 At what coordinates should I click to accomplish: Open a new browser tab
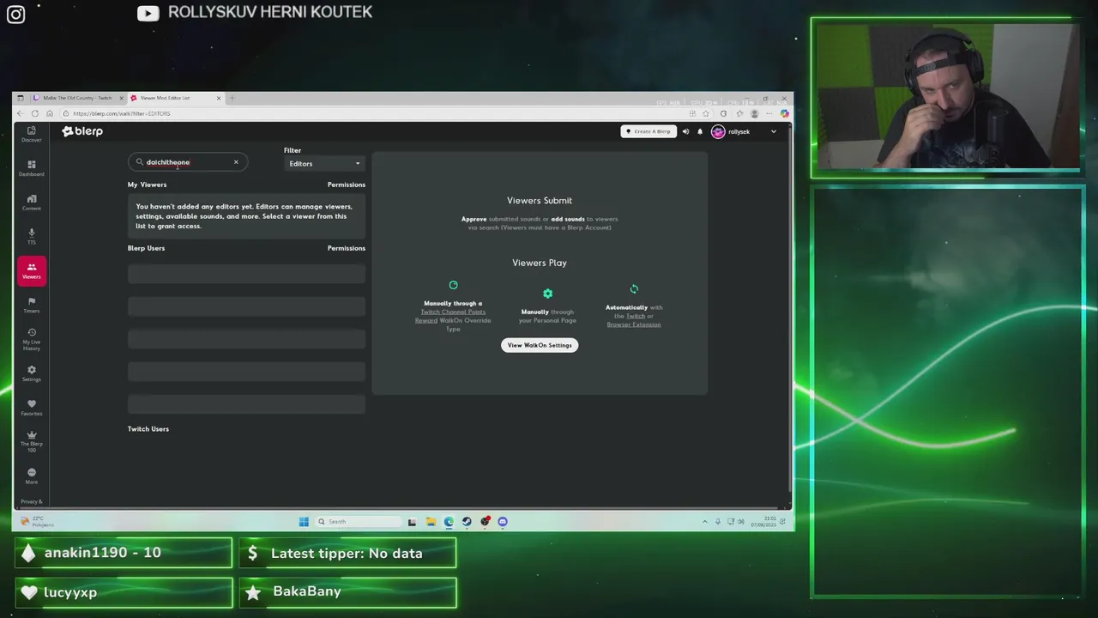tap(232, 98)
